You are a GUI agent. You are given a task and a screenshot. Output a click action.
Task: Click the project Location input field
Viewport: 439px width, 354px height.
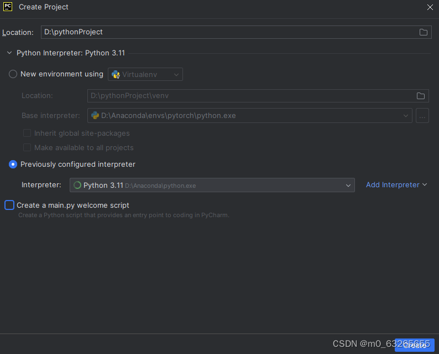pyautogui.click(x=236, y=32)
